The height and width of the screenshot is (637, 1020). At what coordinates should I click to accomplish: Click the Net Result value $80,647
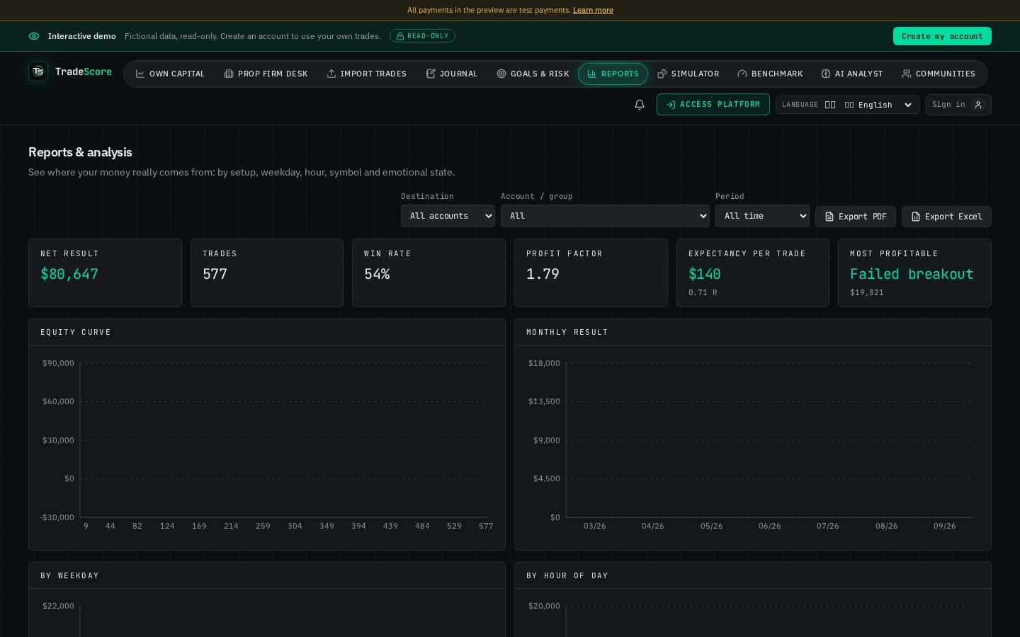[x=69, y=274]
